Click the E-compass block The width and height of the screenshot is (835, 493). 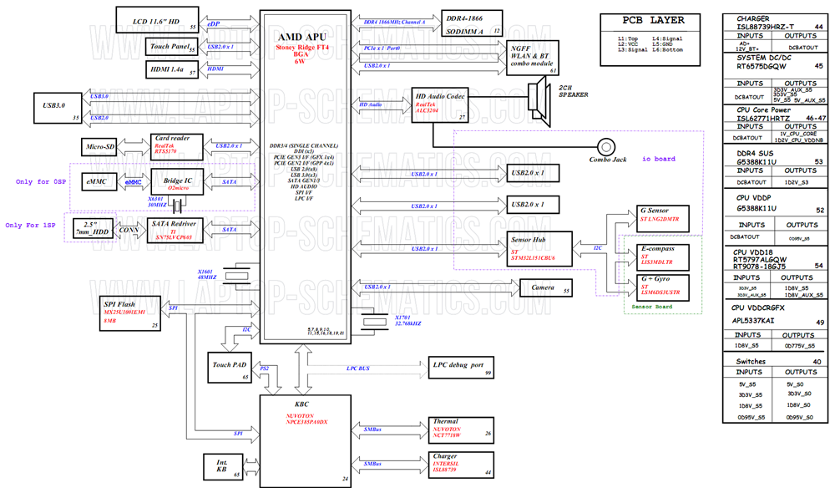point(663,257)
